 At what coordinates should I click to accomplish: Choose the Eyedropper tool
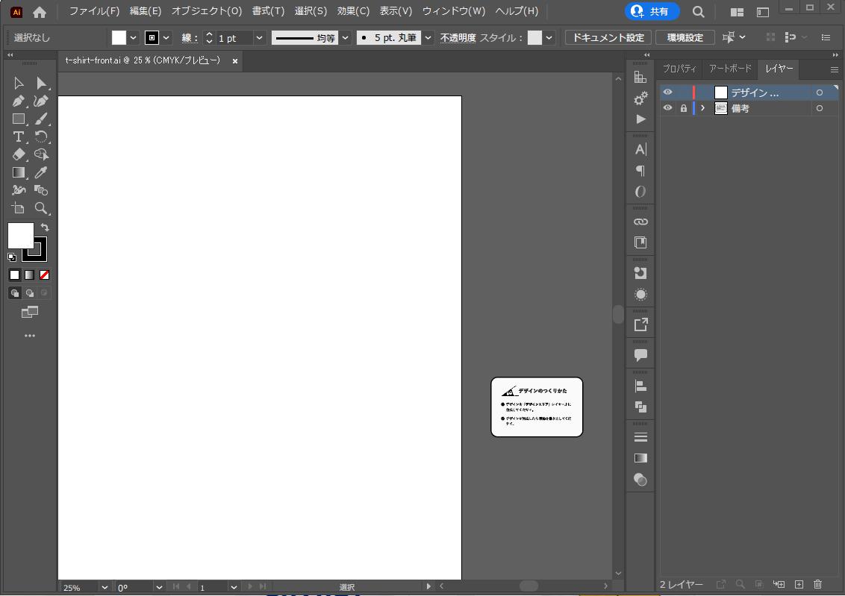(41, 172)
